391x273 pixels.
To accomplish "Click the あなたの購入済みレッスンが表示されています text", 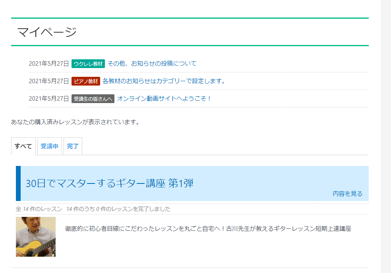I will (x=75, y=122).
